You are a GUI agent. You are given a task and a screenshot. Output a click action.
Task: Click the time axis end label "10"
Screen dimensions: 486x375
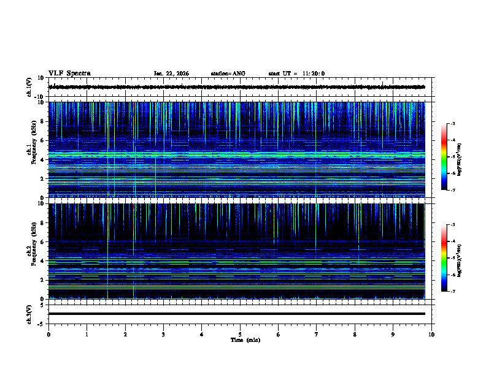pyautogui.click(x=431, y=335)
